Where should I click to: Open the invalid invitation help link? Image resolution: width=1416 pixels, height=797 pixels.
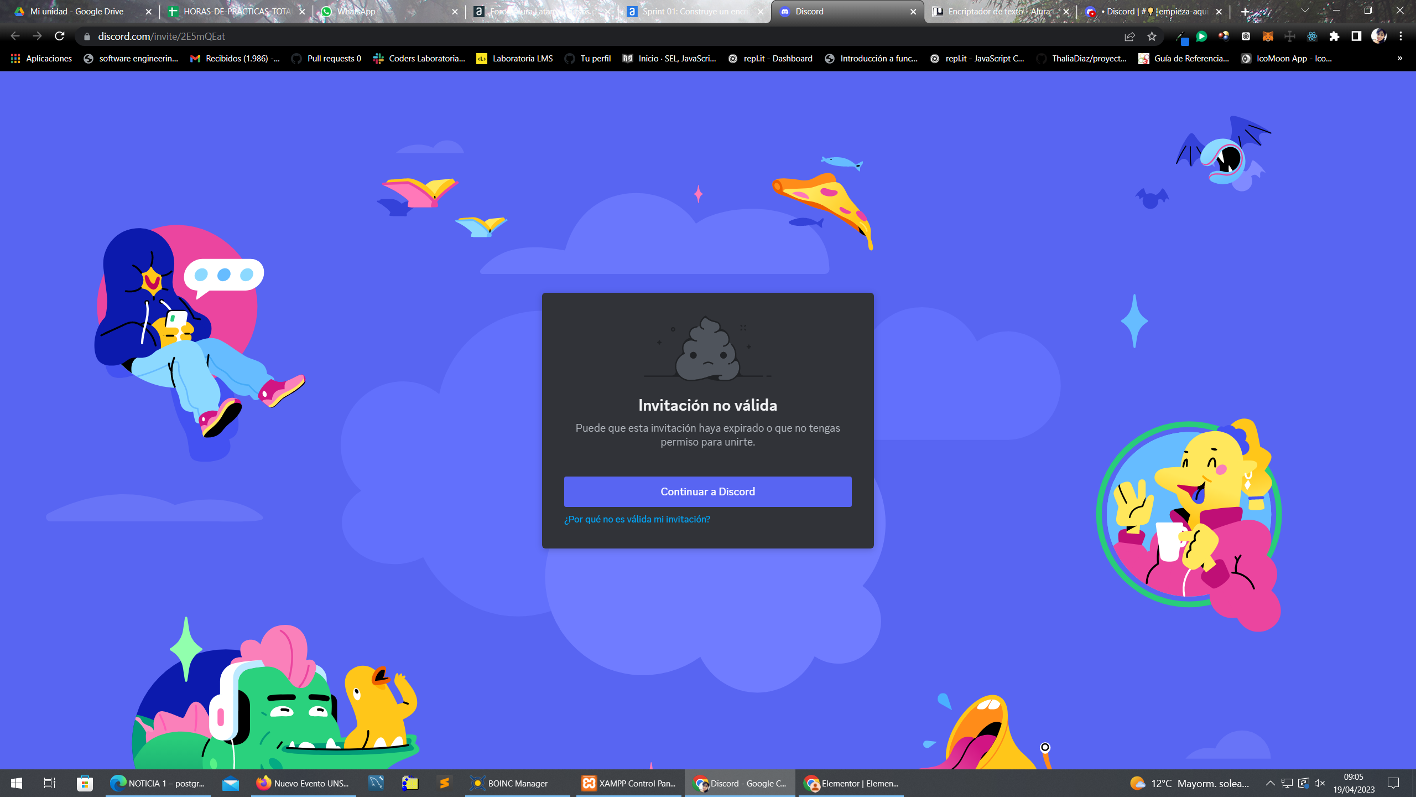(637, 519)
